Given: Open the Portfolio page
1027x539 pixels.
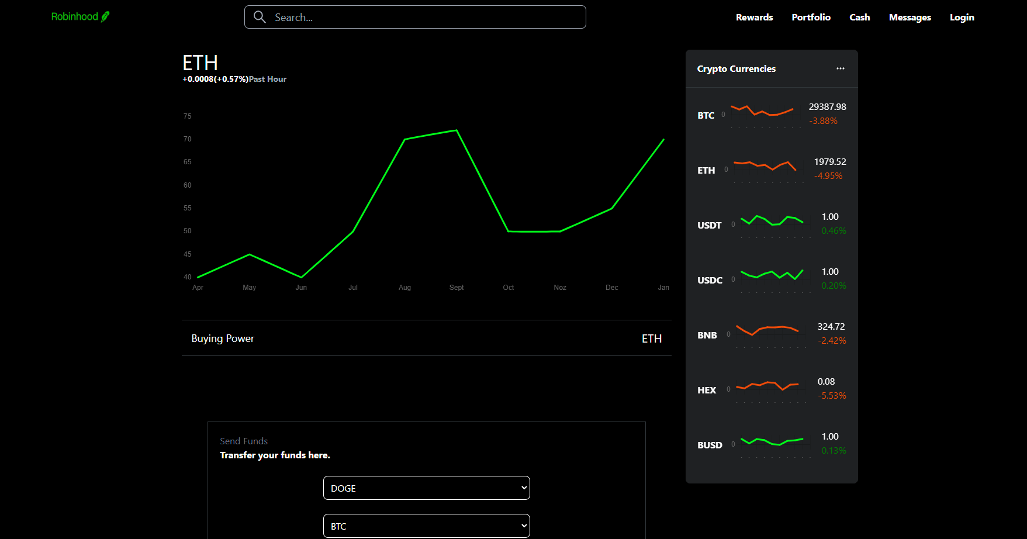Looking at the screenshot, I should pos(811,18).
